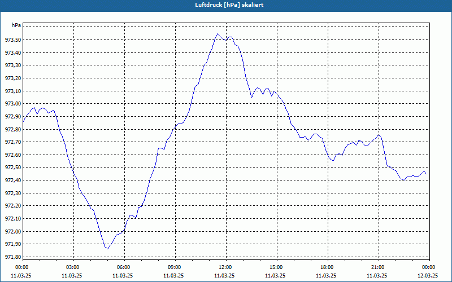
Task: Click the 971,90 pressure label
Action: point(13,244)
